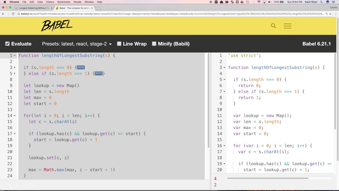Open the History menu
Screen dimensions: 339x191
click(50, 2)
